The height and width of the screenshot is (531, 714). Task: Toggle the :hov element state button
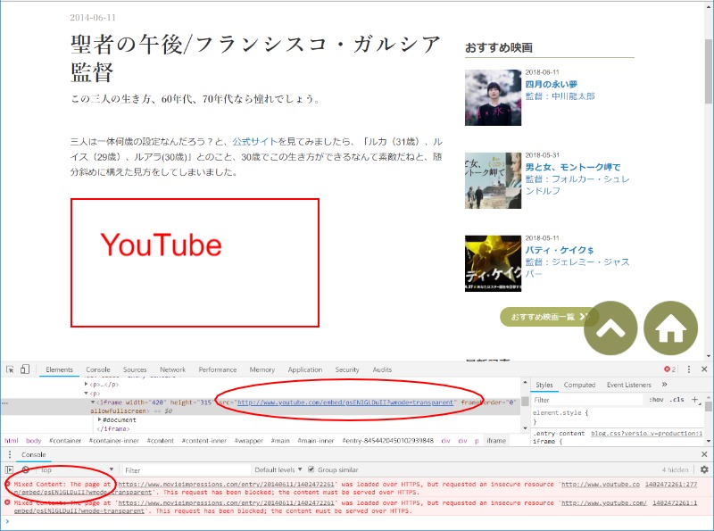pyautogui.click(x=656, y=400)
